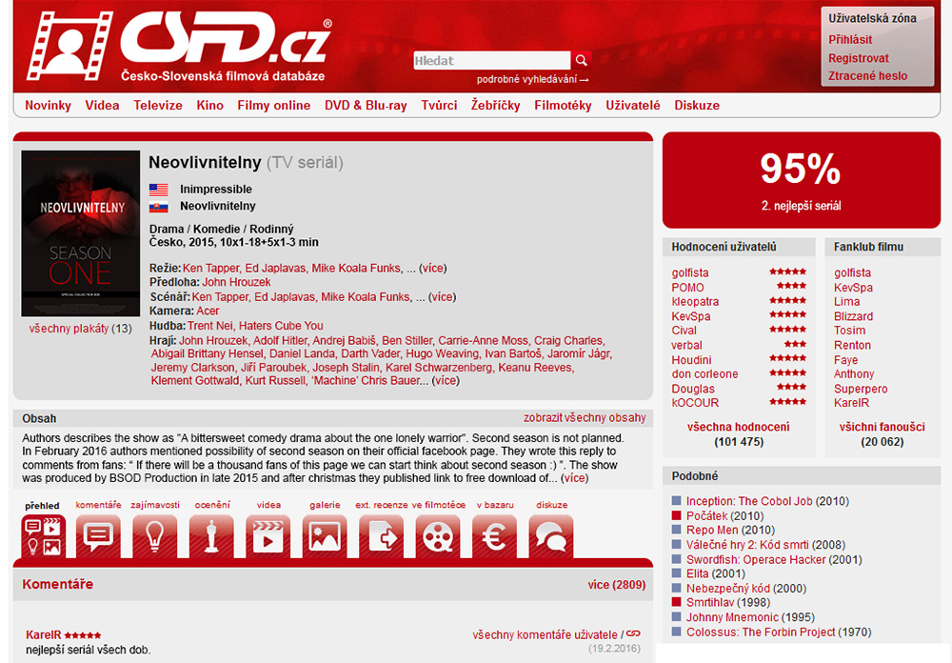
Task: Click the 95% rating box
Action: pyautogui.click(x=802, y=180)
